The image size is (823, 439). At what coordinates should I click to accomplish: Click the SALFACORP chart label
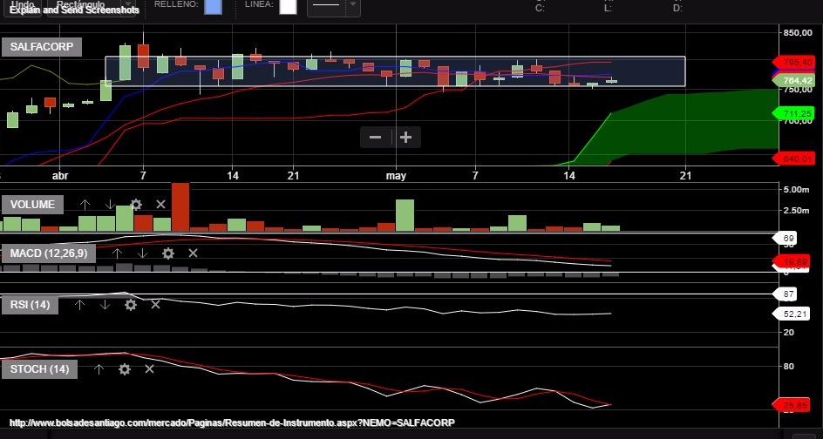point(42,47)
